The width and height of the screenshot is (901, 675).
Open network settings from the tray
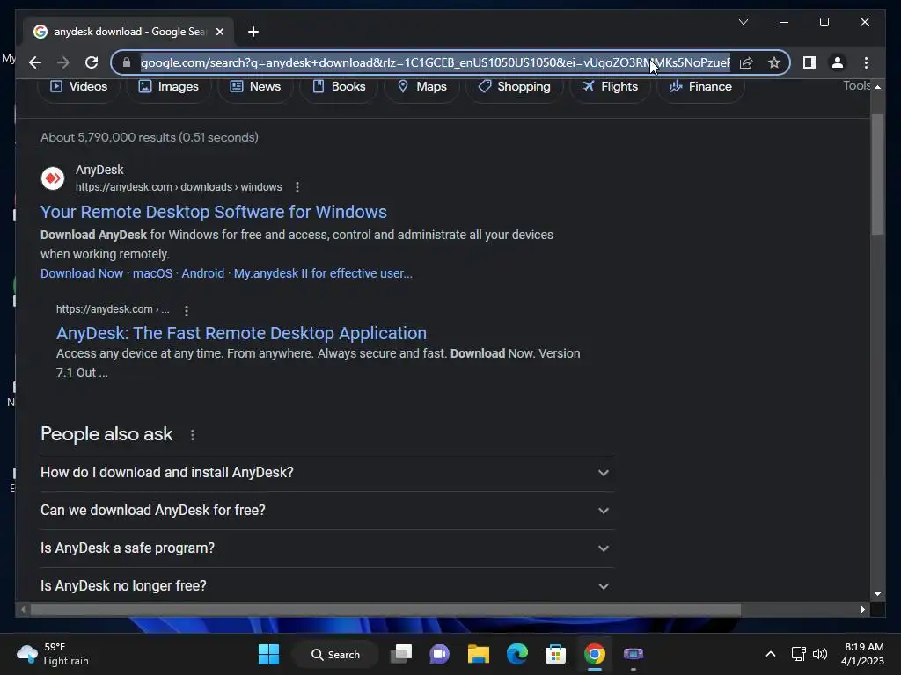[x=799, y=654]
